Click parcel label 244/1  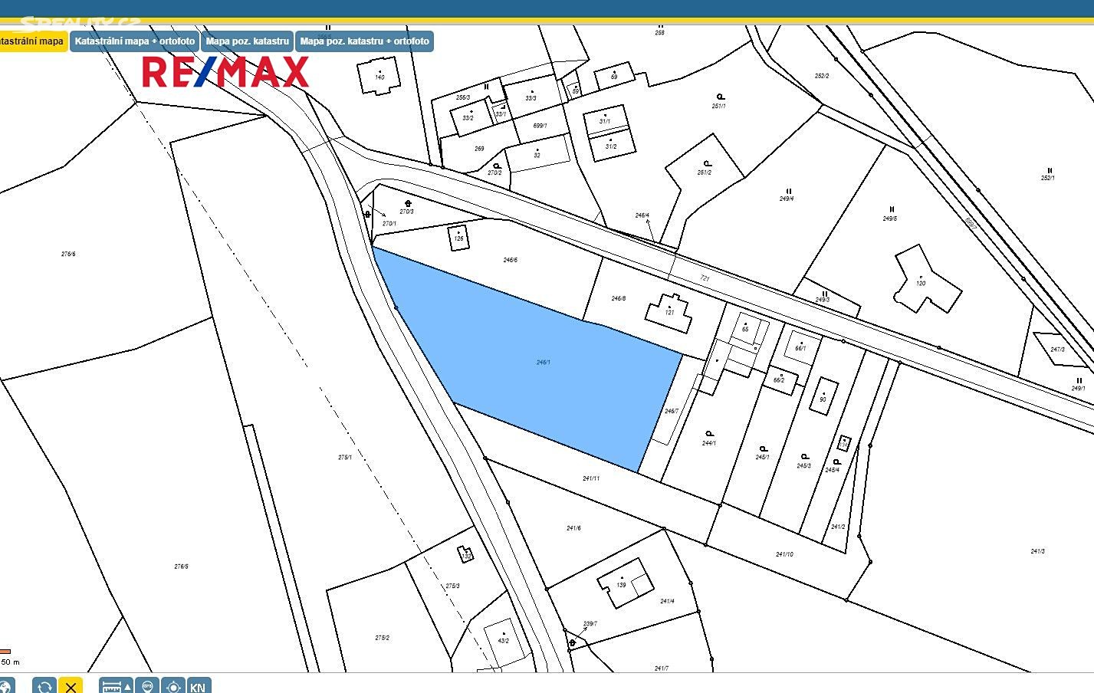(709, 443)
